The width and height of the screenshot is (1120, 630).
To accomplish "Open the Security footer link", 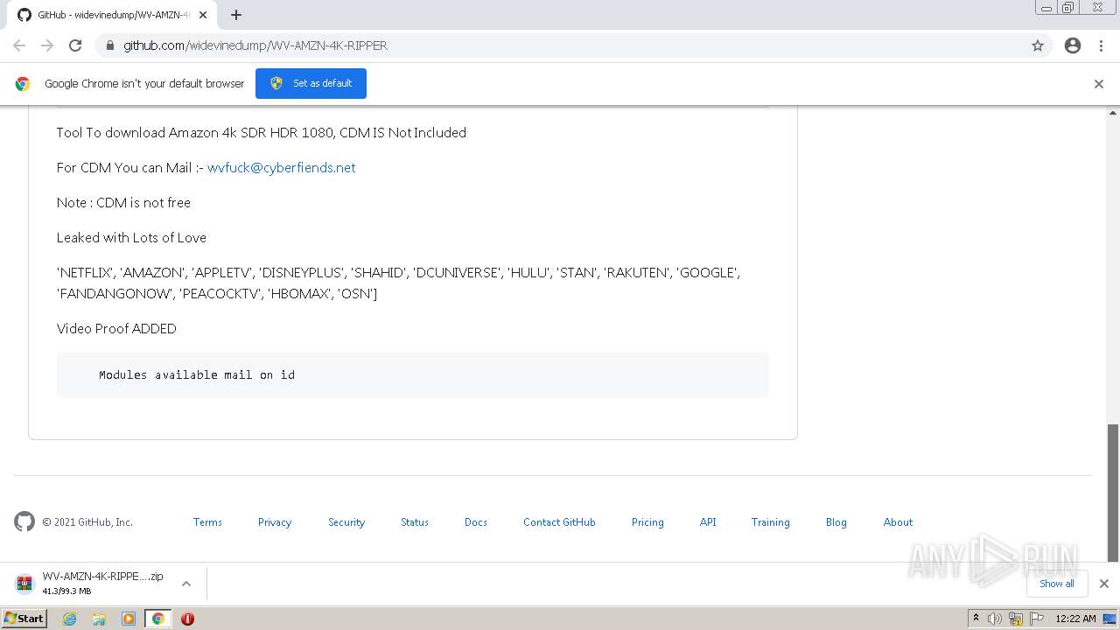I will [x=346, y=522].
